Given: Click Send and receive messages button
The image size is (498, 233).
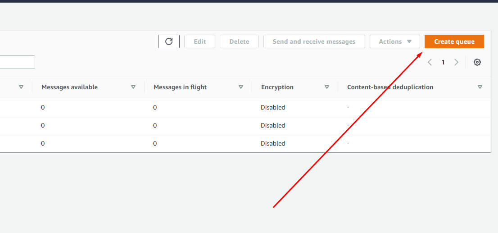Looking at the screenshot, I should (314, 41).
